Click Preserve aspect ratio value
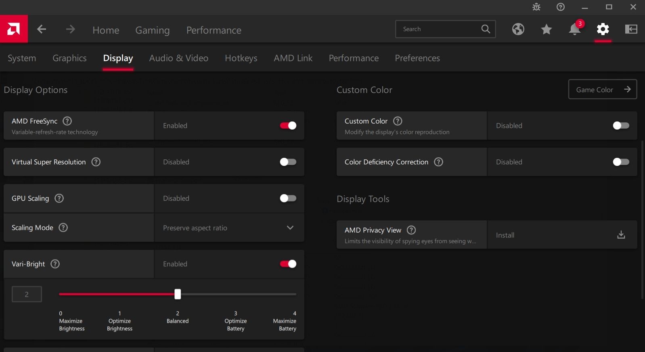Screen dimensions: 645x352 pos(195,228)
